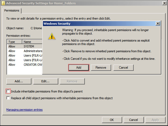Enable Replace all child object permissions
Screen dimensions: 168x126
[x=8, y=98]
